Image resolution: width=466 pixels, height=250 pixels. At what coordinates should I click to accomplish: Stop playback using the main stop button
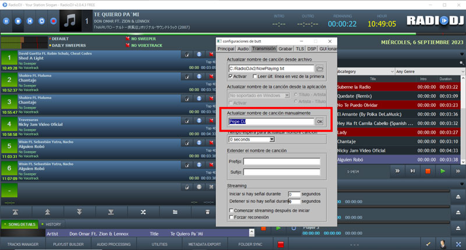(x=18, y=21)
